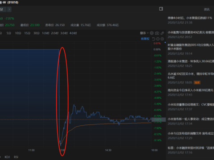Open news 北水逾30亿狂买小米

tap(191, 76)
